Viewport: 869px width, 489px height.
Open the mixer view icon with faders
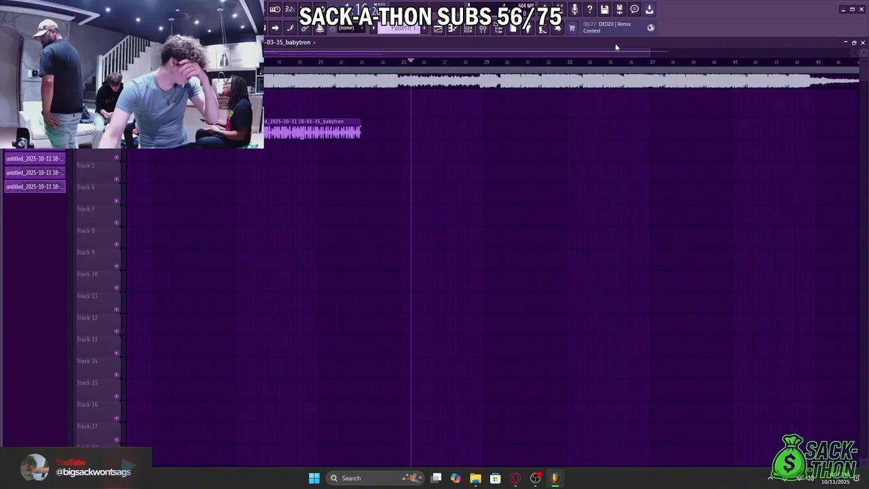(483, 29)
